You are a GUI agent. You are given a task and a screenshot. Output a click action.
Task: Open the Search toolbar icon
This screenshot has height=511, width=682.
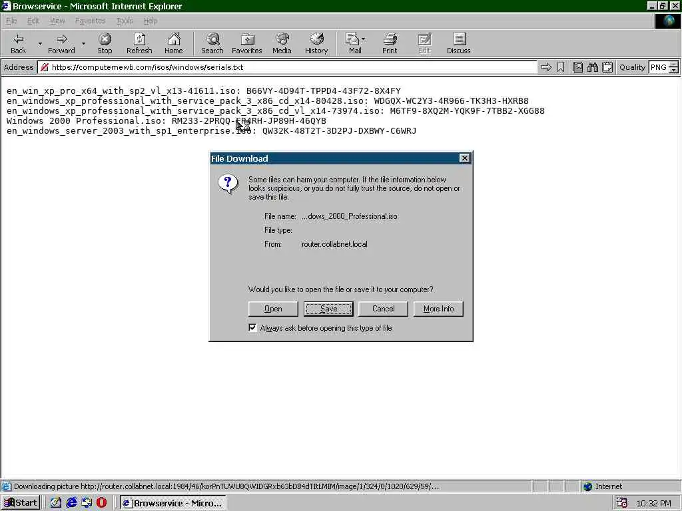click(212, 43)
